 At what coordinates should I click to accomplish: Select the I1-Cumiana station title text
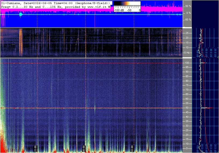coord(10,3)
